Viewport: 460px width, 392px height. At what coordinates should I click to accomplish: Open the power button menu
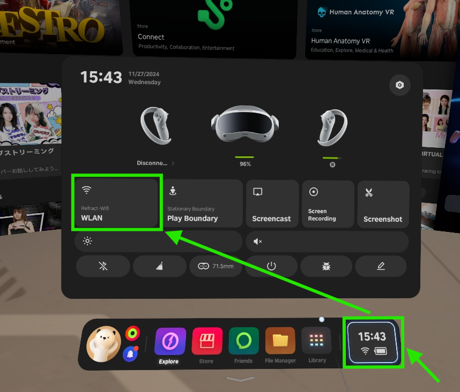[x=271, y=266]
